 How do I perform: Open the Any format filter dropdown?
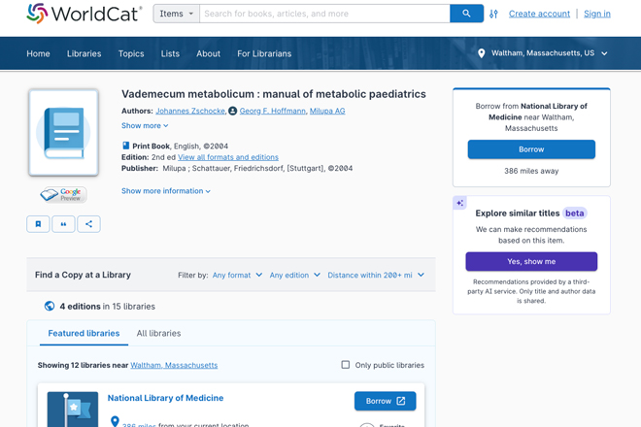click(x=237, y=275)
